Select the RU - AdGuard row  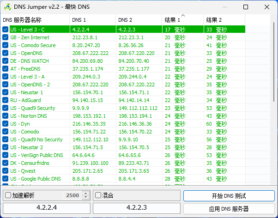124,100
